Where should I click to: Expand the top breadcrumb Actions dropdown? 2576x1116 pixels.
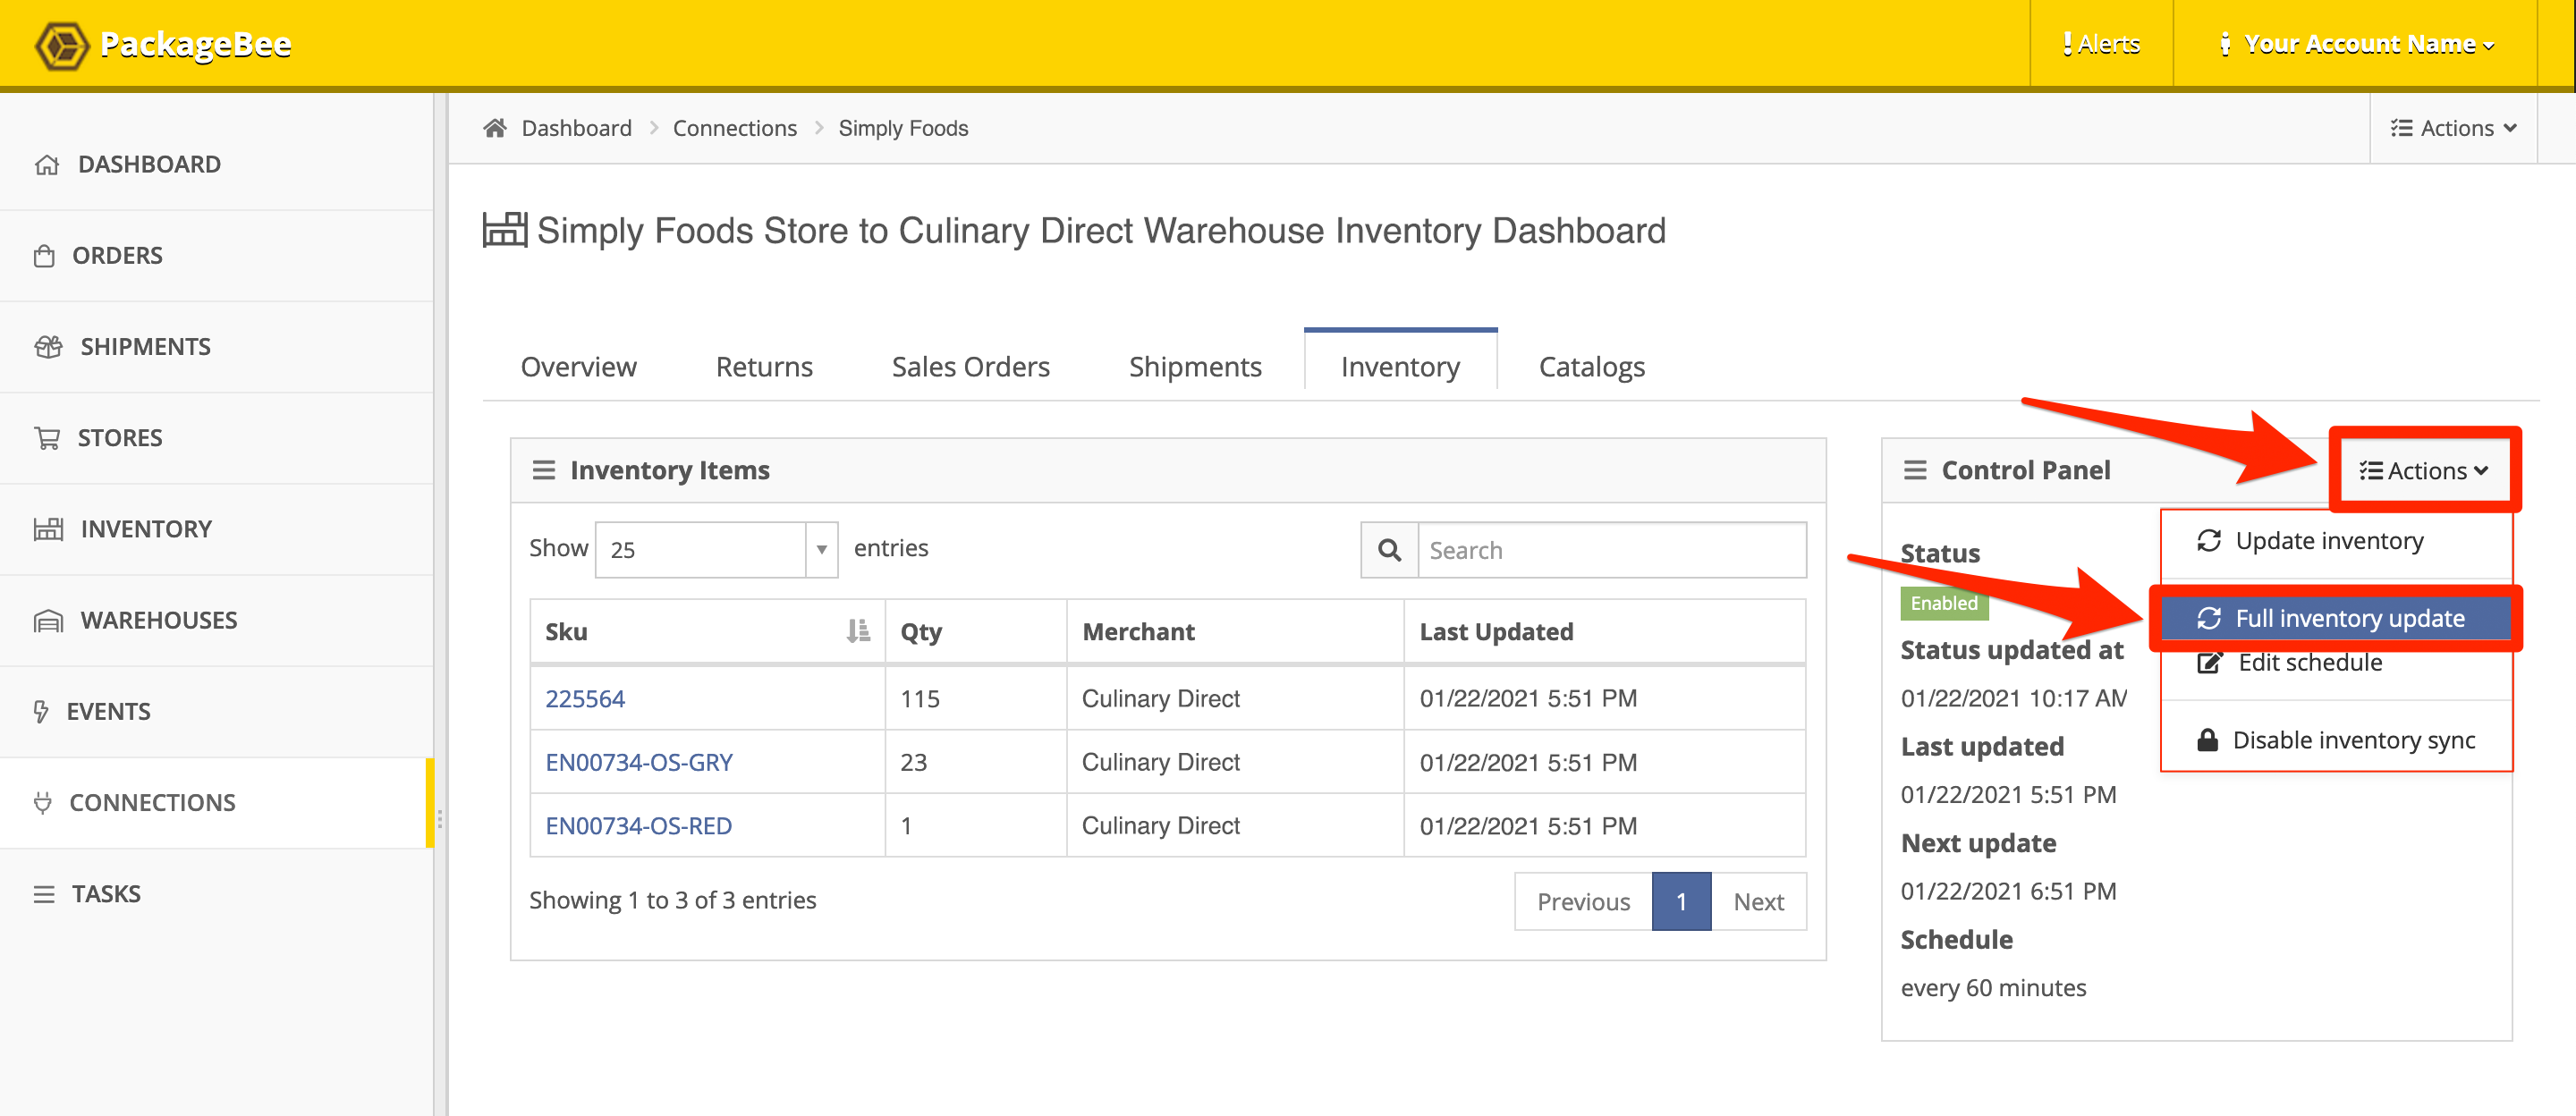2454,128
